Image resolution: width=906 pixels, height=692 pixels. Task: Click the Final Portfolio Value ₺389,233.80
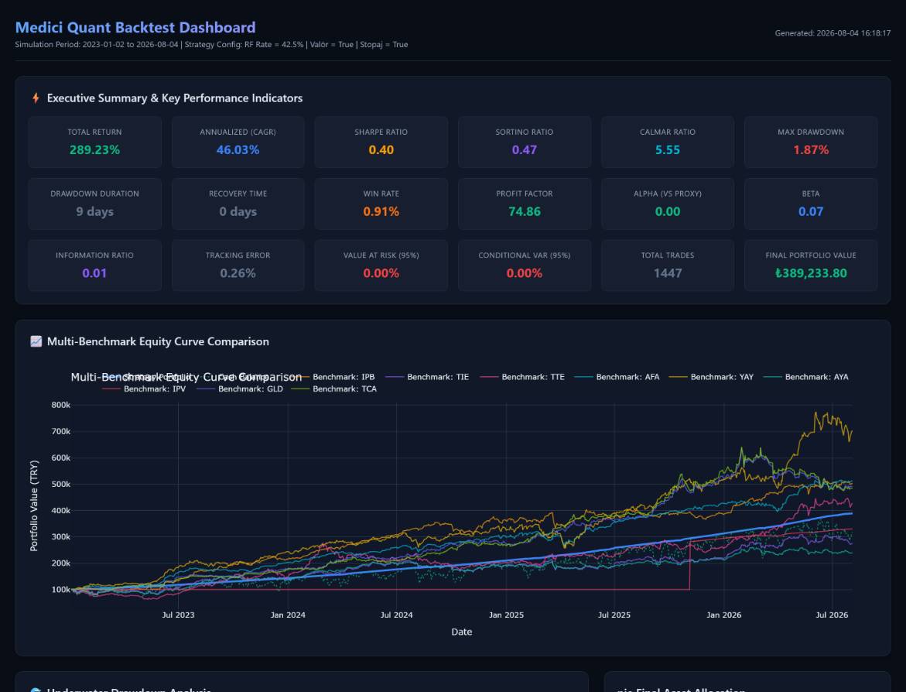[x=811, y=273]
